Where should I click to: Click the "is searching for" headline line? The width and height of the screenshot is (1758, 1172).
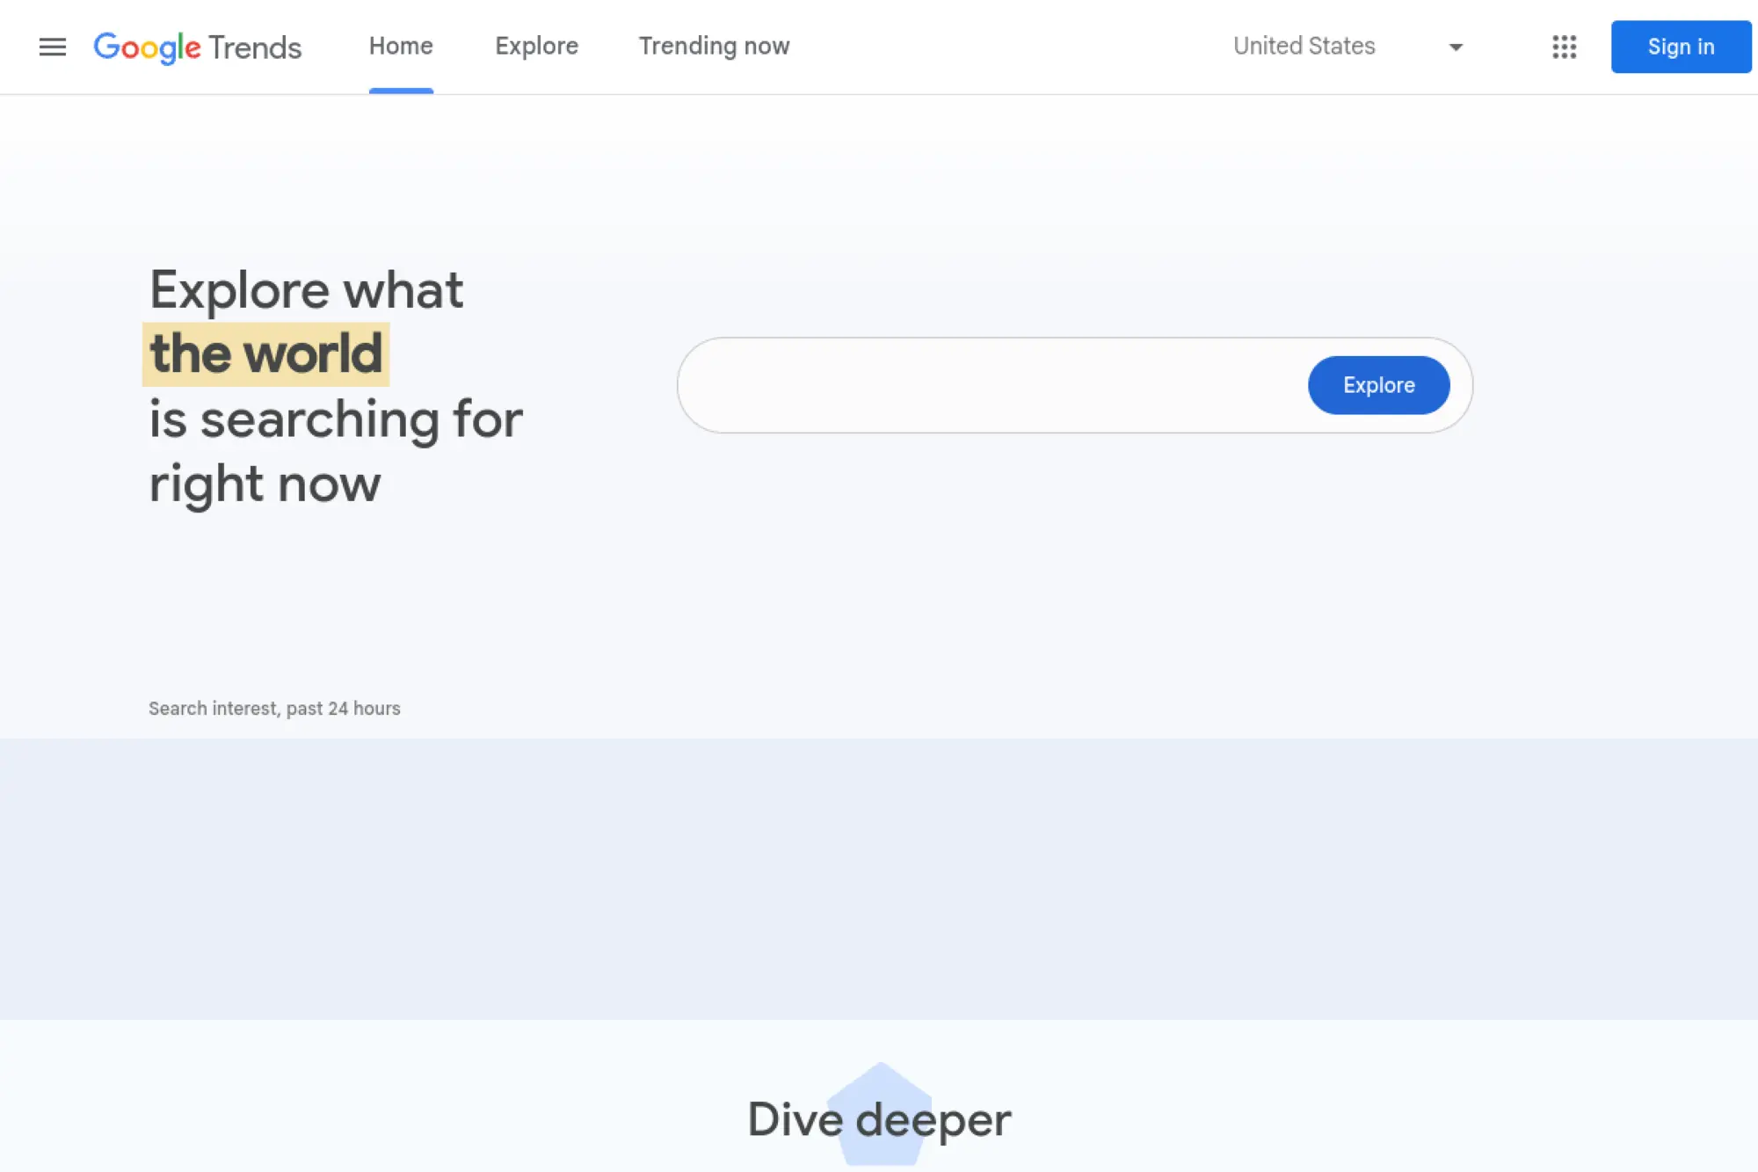(336, 419)
